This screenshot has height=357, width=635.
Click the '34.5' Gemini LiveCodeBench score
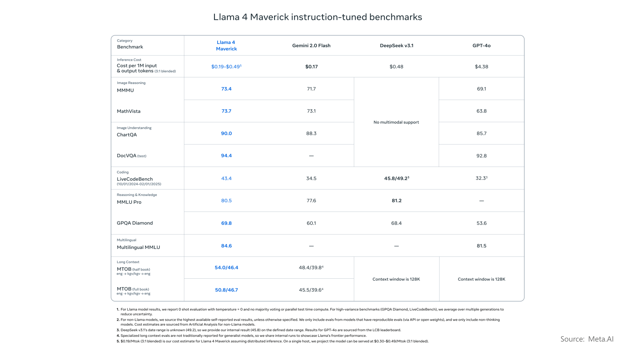click(x=311, y=178)
